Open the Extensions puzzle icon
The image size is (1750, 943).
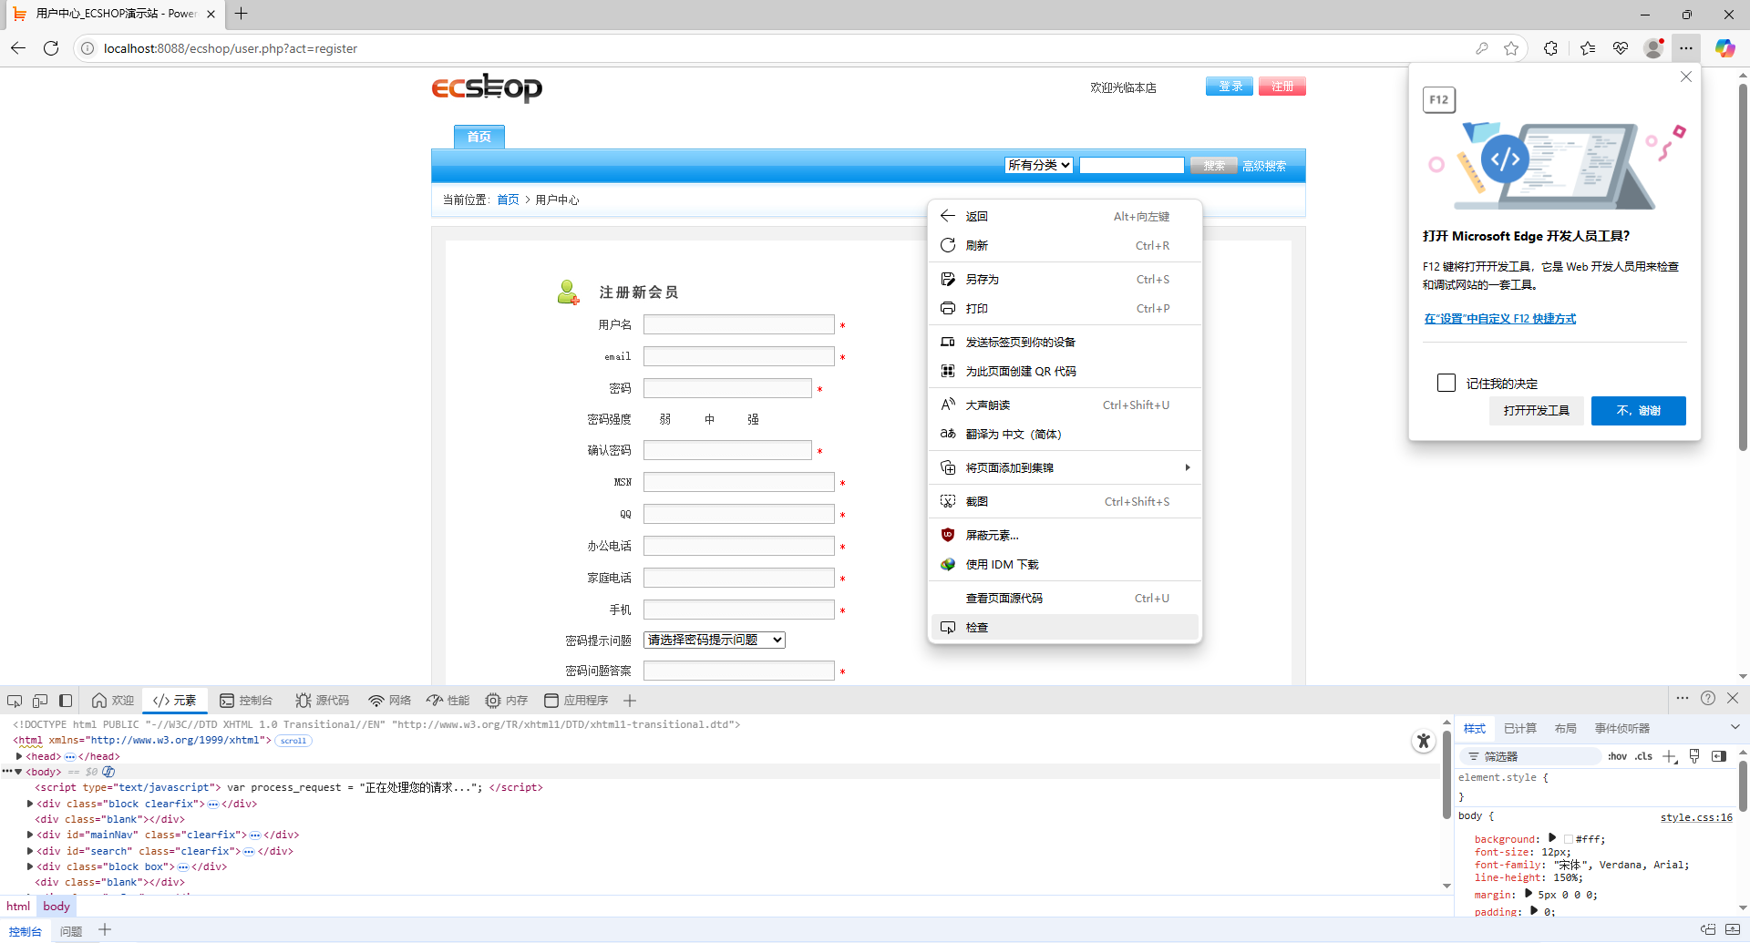coord(1550,48)
